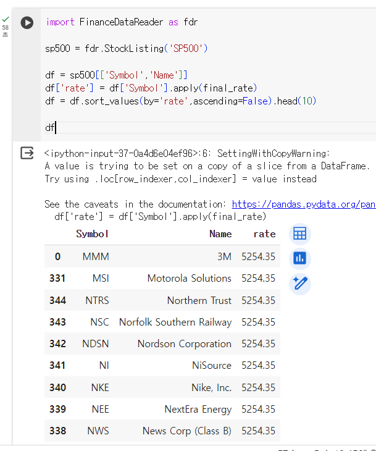The width and height of the screenshot is (376, 451).
Task: Select the NI symbol cell
Action: 104,366
